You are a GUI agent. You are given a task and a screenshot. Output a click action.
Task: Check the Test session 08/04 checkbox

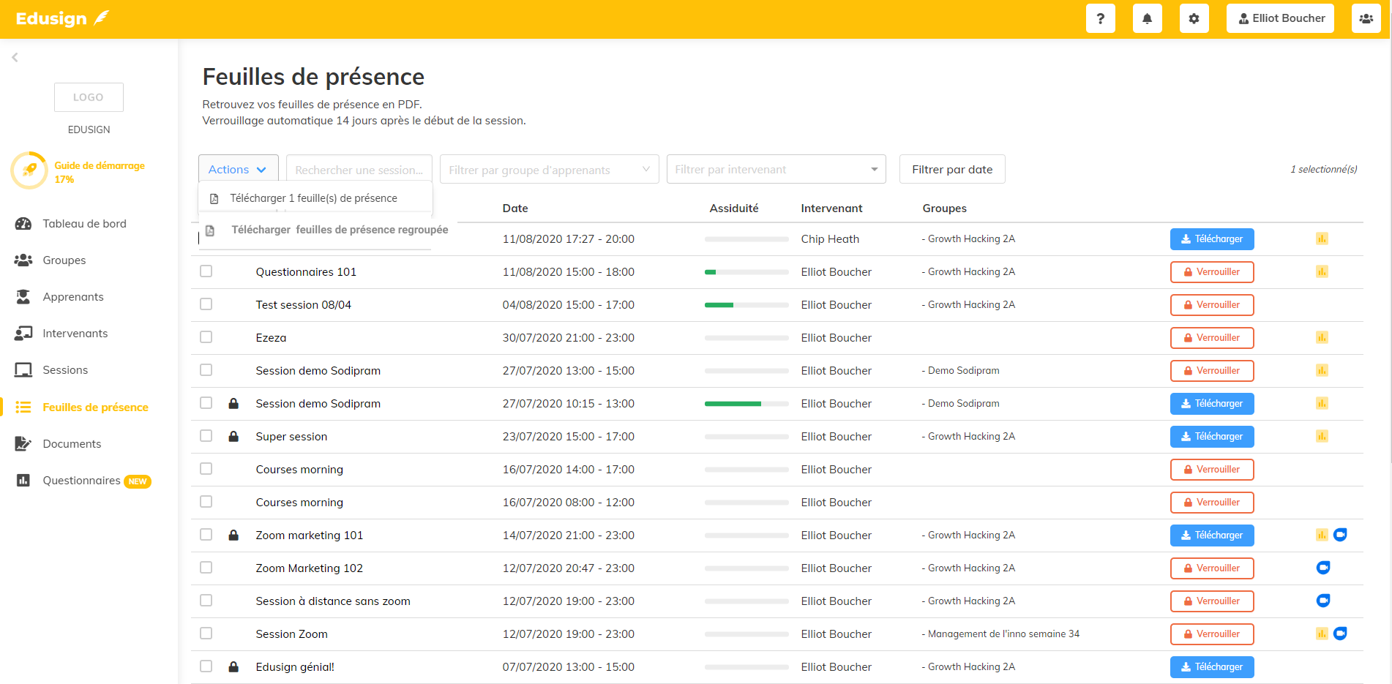pos(206,304)
